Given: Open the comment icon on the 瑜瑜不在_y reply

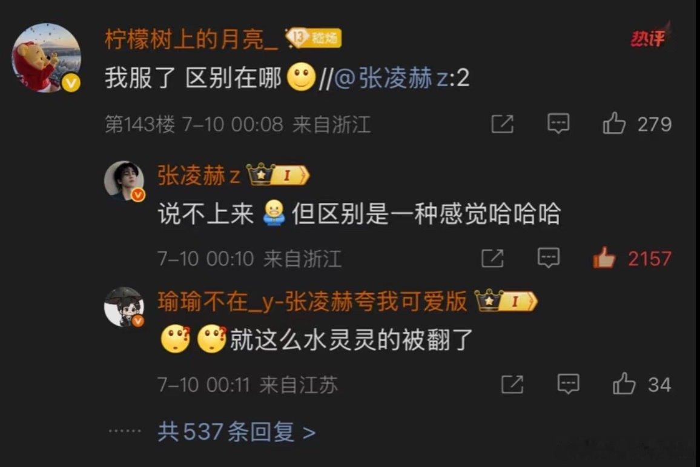Looking at the screenshot, I should tap(569, 383).
